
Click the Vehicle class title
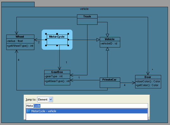click(x=110, y=39)
